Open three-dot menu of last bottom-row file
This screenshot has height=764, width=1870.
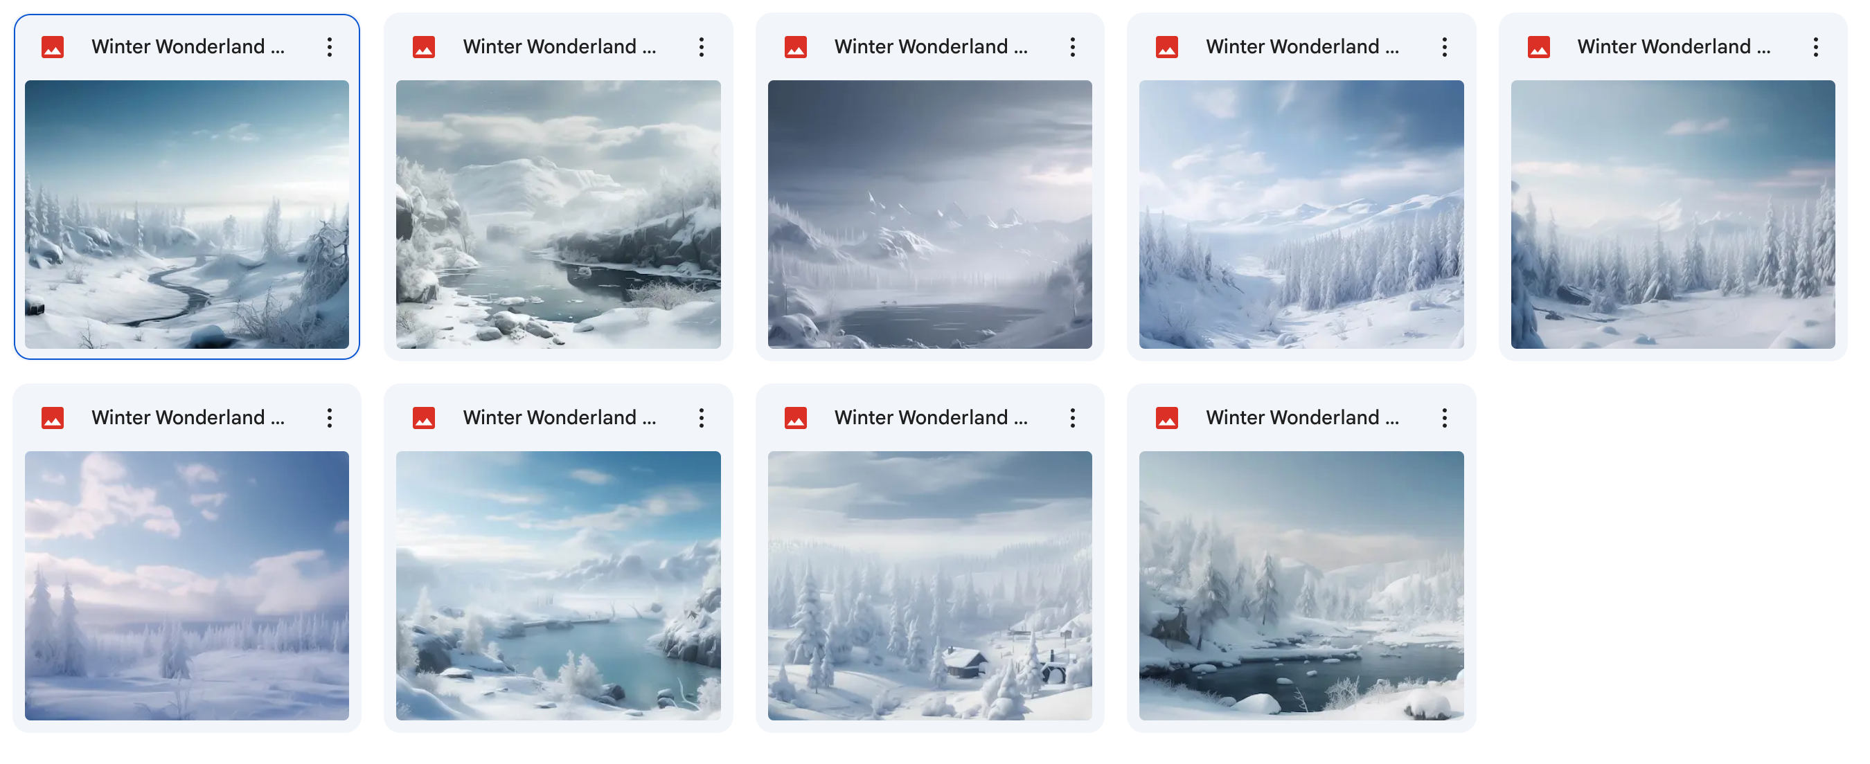(x=1445, y=418)
